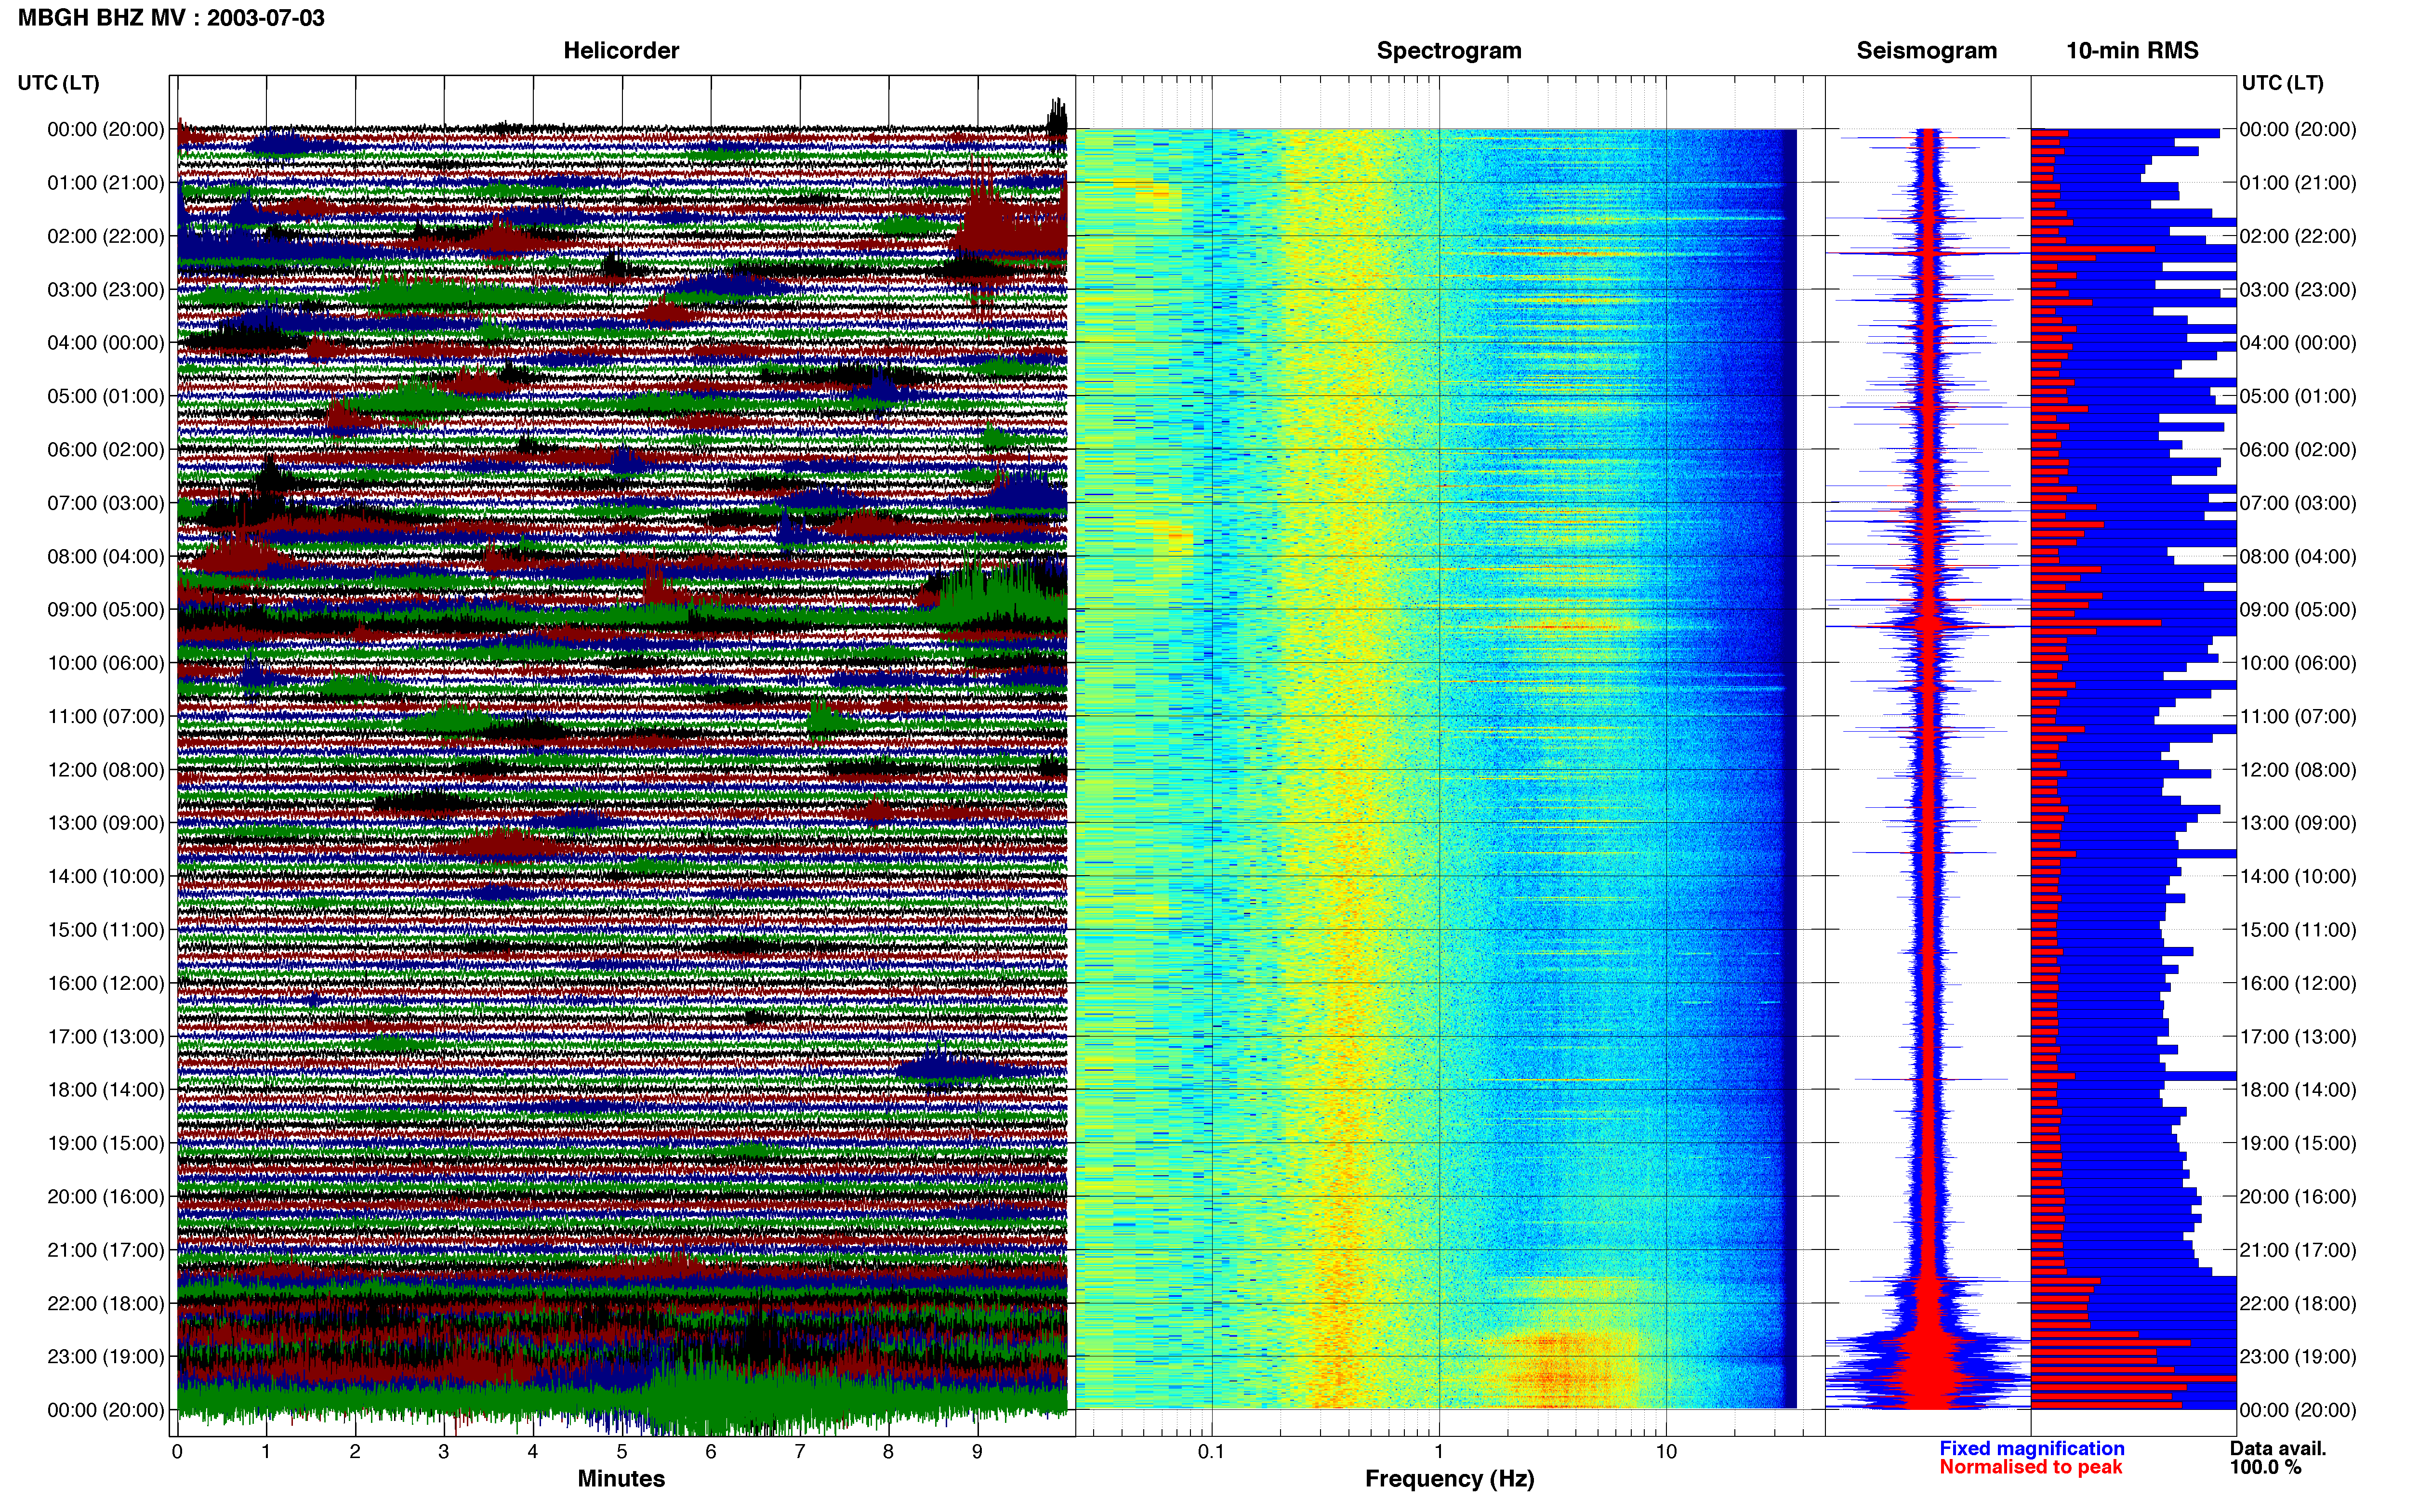Click the right '15:00 (11:00)' time label
Viewport: 2418px width, 1512px height.
[x=2298, y=930]
